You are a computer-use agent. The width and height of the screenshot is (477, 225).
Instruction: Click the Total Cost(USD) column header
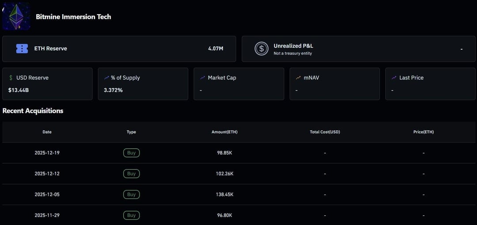(x=325, y=132)
